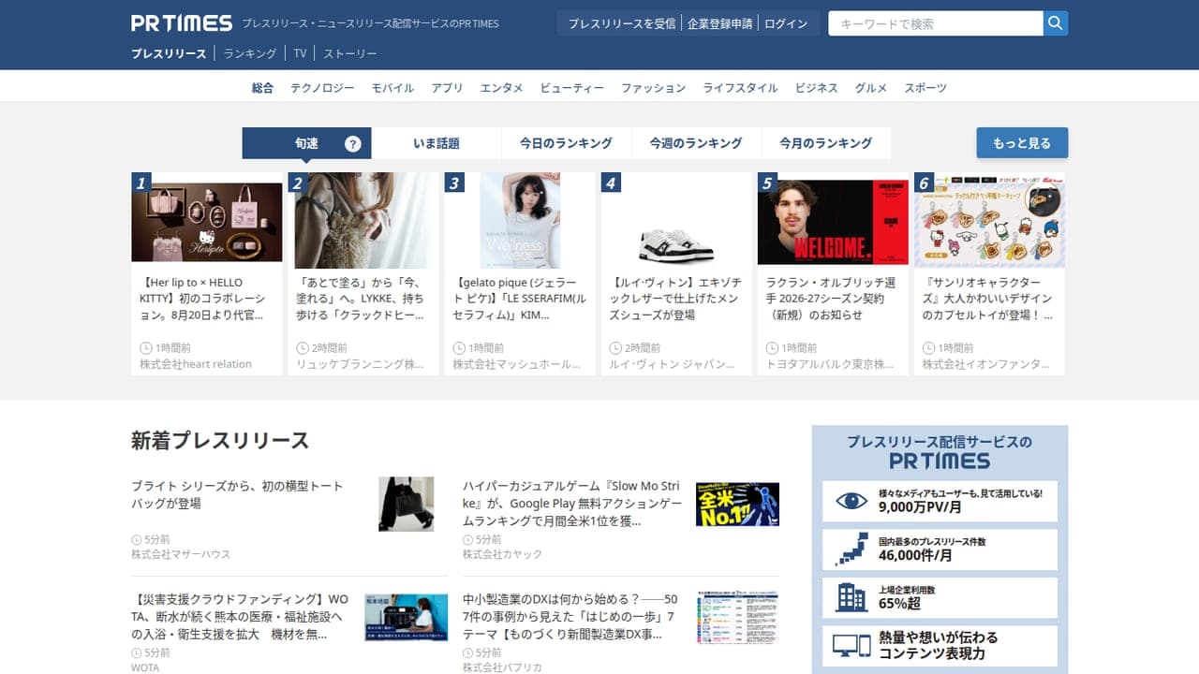1199x674 pixels.
Task: Click the 46,000件/月 stat text
Action: point(915,555)
